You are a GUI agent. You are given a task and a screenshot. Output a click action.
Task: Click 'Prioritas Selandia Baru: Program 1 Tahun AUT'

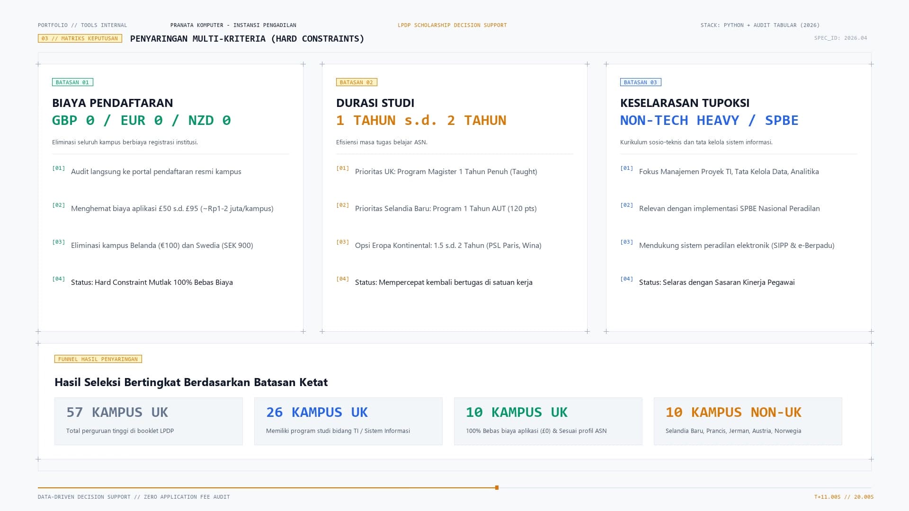[x=446, y=209]
